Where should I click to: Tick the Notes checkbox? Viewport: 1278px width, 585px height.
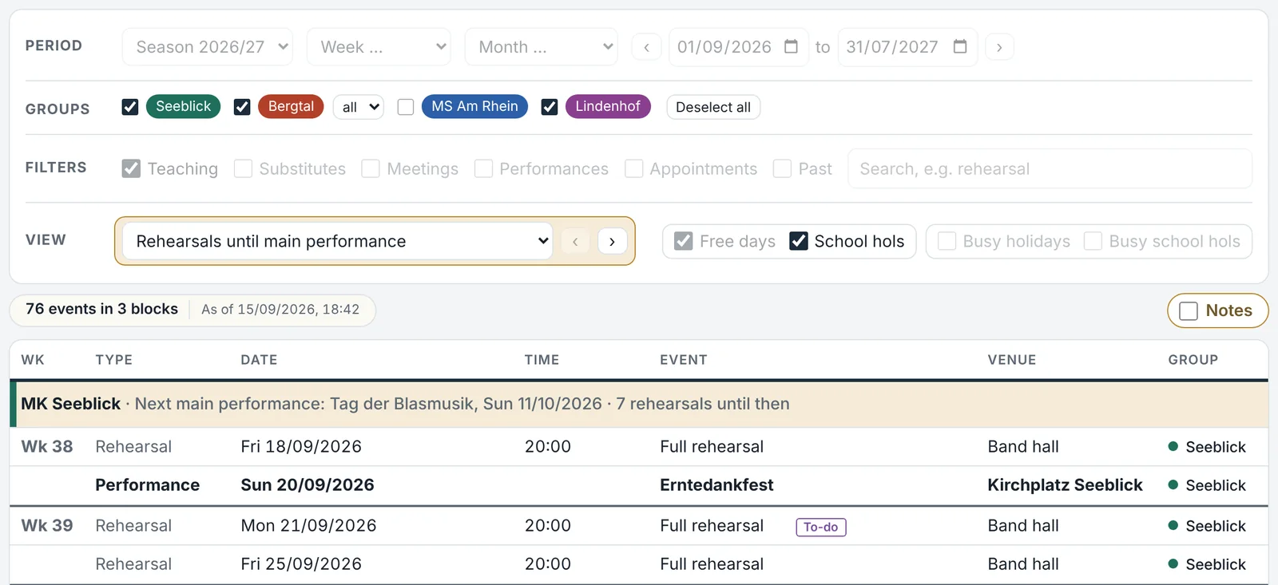coord(1189,310)
